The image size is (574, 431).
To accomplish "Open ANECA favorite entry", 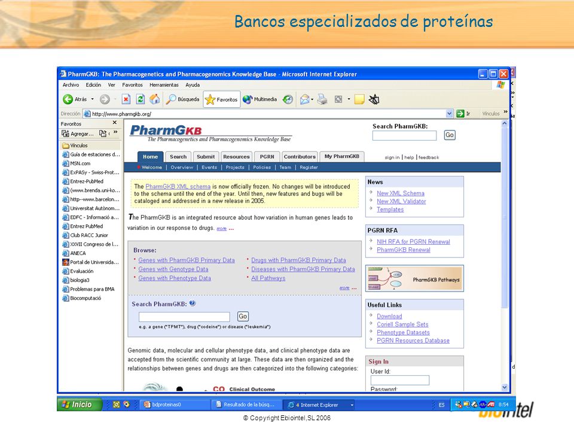I will (74, 253).
